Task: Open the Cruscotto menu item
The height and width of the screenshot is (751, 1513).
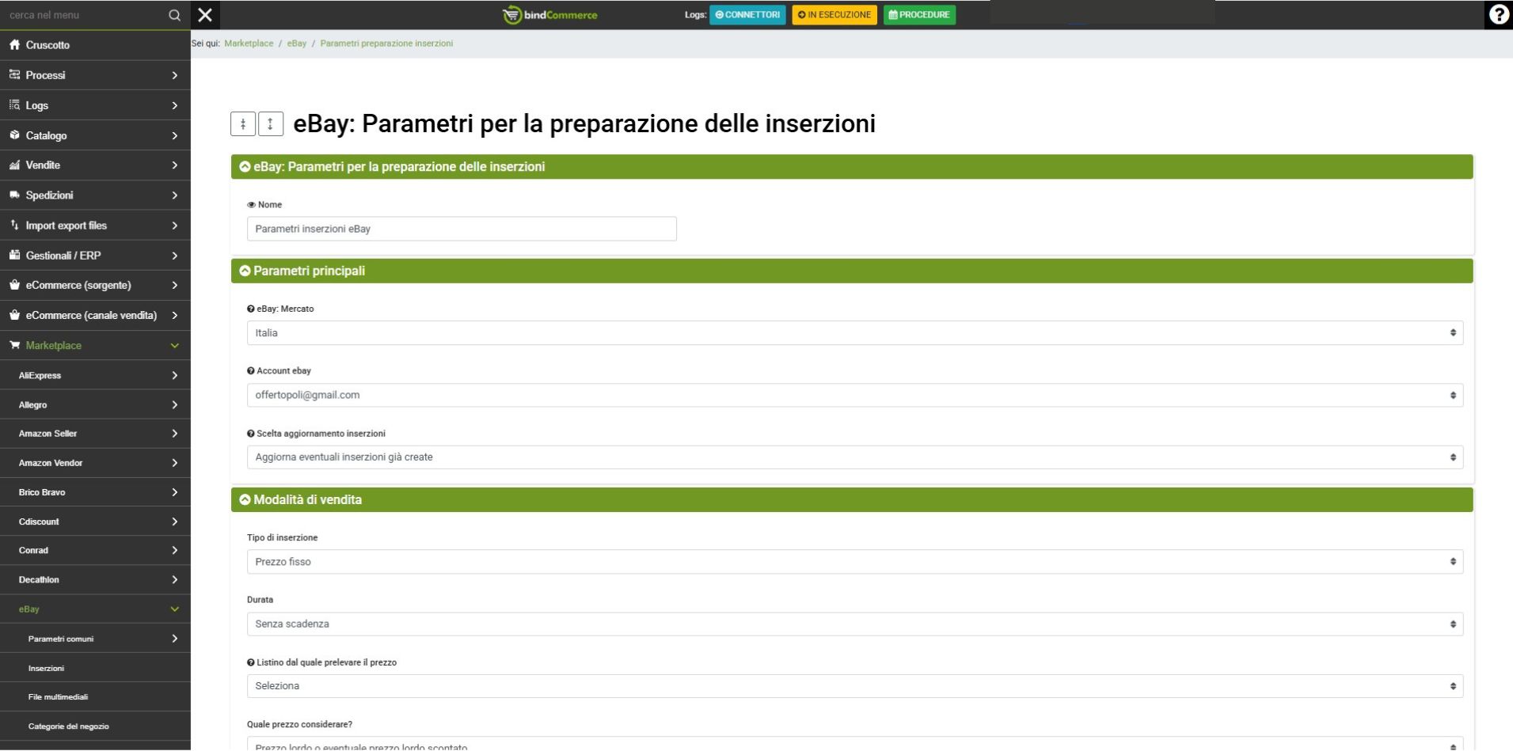Action: [48, 45]
